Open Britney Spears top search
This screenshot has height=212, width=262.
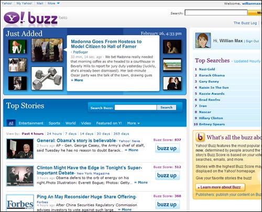coord(212,124)
